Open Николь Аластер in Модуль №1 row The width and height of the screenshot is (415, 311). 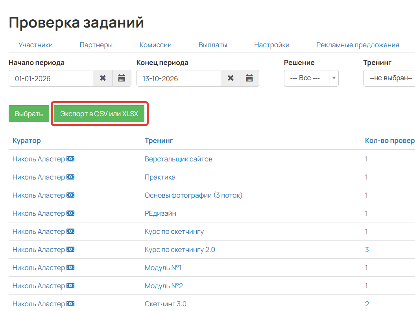pyautogui.click(x=39, y=268)
